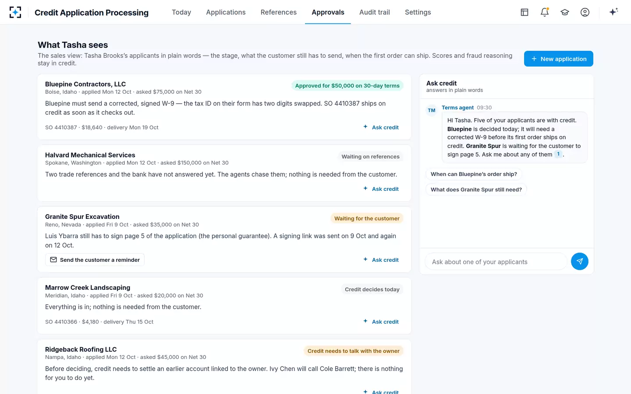Open the sparkle AI assistant icon
Viewport: 631px width, 394px height.
(613, 12)
